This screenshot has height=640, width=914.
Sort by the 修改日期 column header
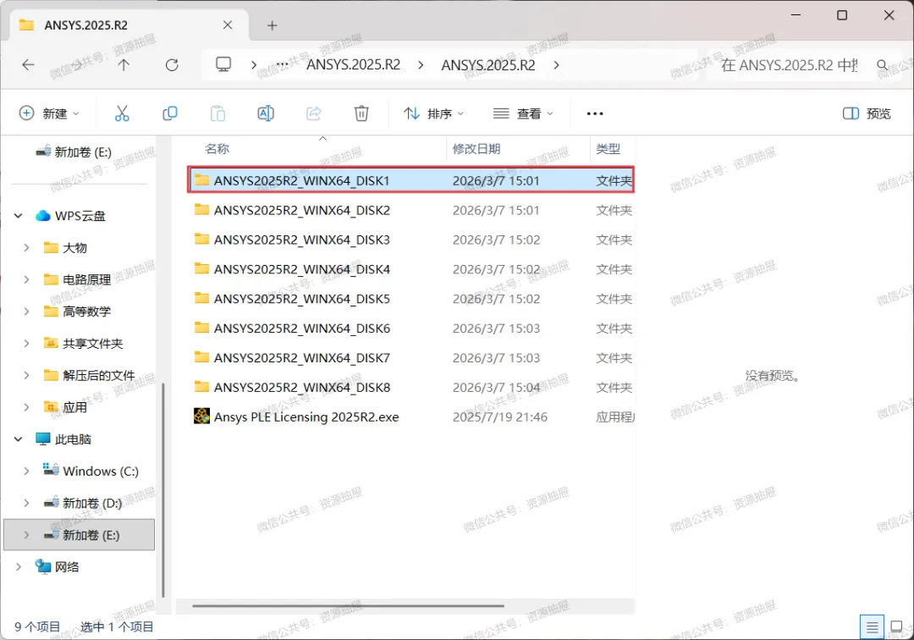pyautogui.click(x=476, y=149)
